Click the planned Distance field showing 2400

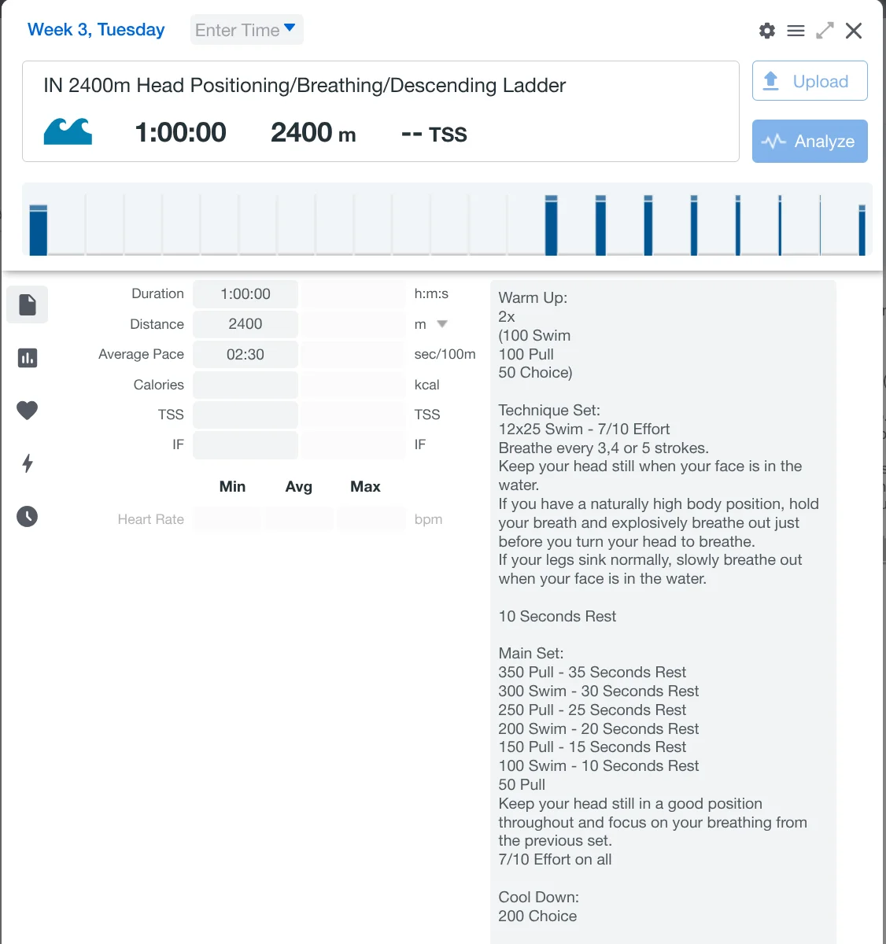tap(245, 324)
